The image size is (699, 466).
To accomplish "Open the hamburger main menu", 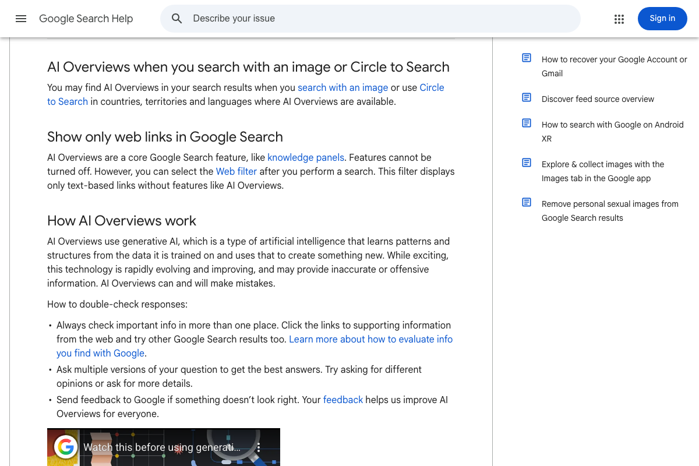I will pos(21,19).
